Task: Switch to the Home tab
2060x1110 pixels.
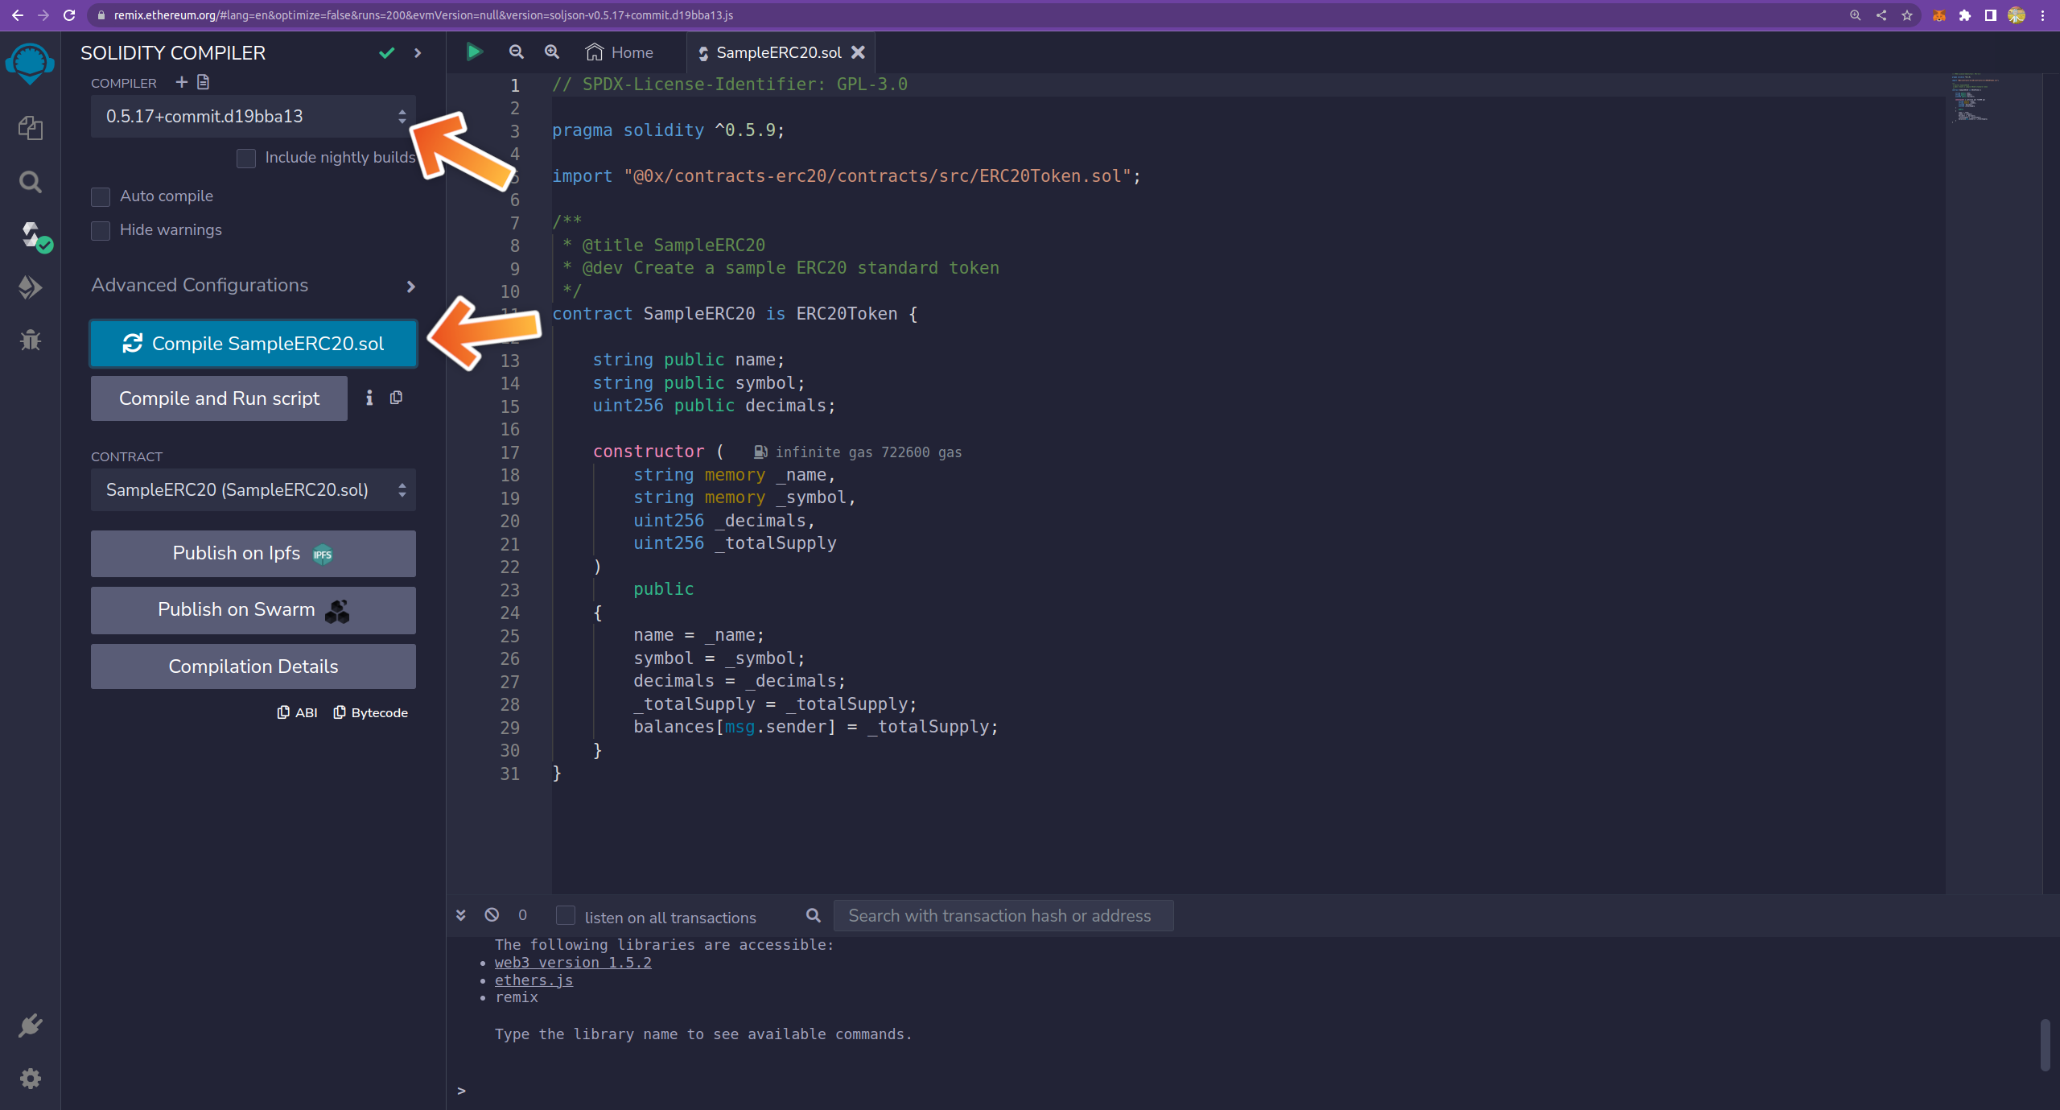Action: (x=620, y=52)
